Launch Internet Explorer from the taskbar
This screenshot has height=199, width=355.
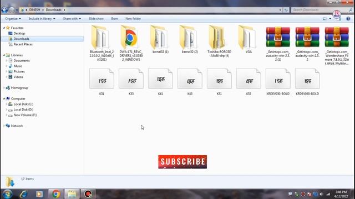(23, 194)
